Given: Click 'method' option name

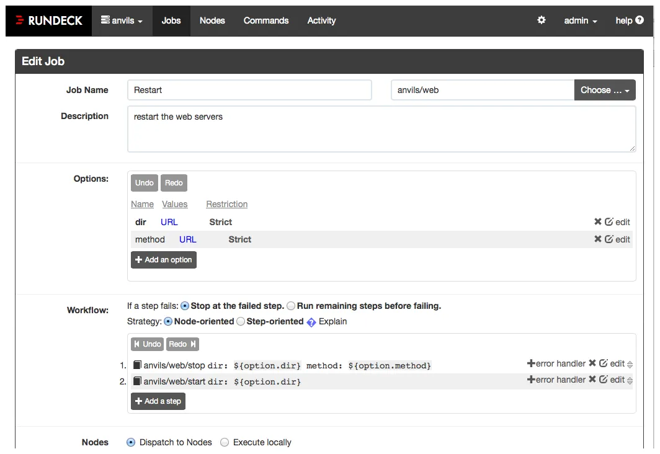Looking at the screenshot, I should (x=150, y=239).
